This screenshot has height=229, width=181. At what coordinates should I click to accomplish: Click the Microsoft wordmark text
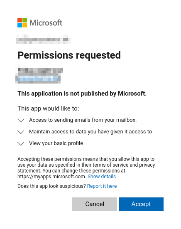(46, 23)
